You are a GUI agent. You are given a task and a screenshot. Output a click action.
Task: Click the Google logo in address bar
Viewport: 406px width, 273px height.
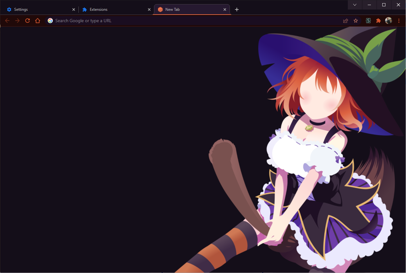coord(50,21)
